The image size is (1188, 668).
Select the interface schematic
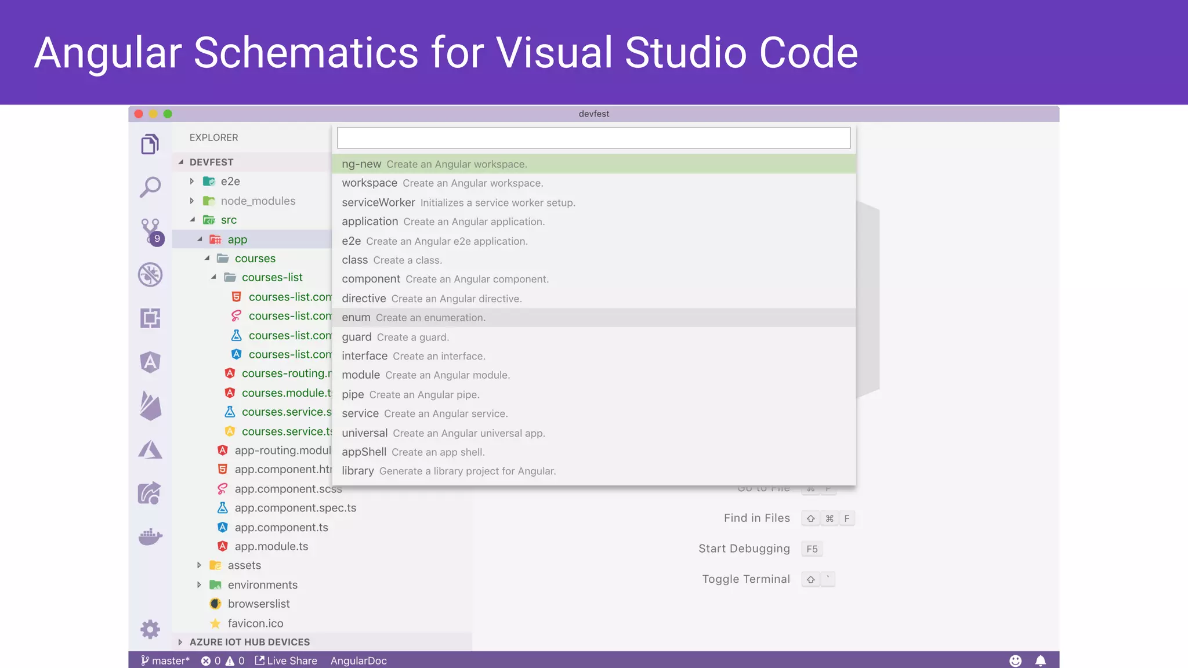point(593,356)
